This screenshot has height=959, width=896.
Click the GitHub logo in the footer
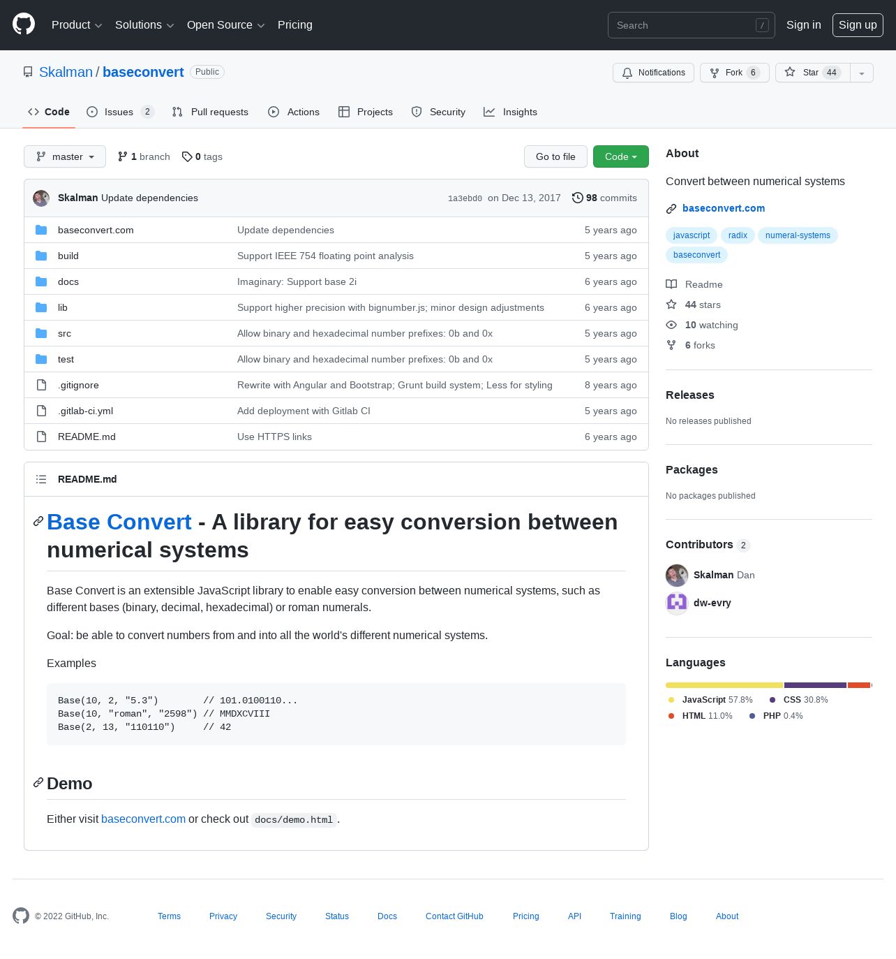point(21,916)
